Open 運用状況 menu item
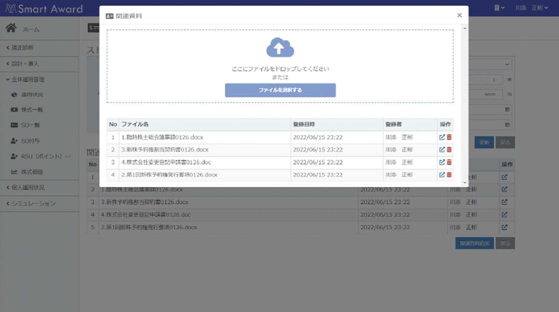 pos(32,95)
